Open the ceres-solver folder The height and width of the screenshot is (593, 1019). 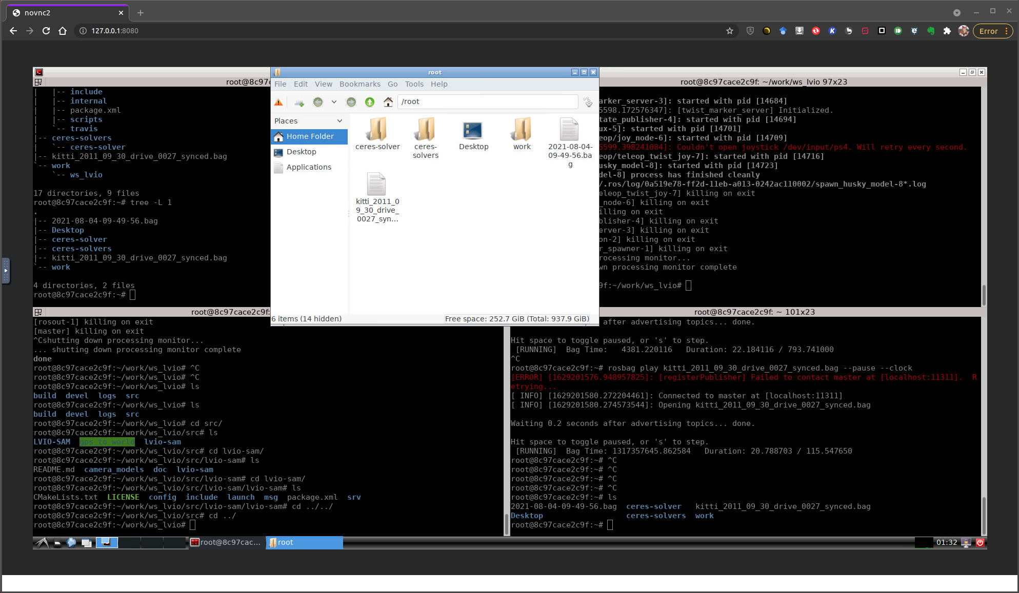pos(377,134)
